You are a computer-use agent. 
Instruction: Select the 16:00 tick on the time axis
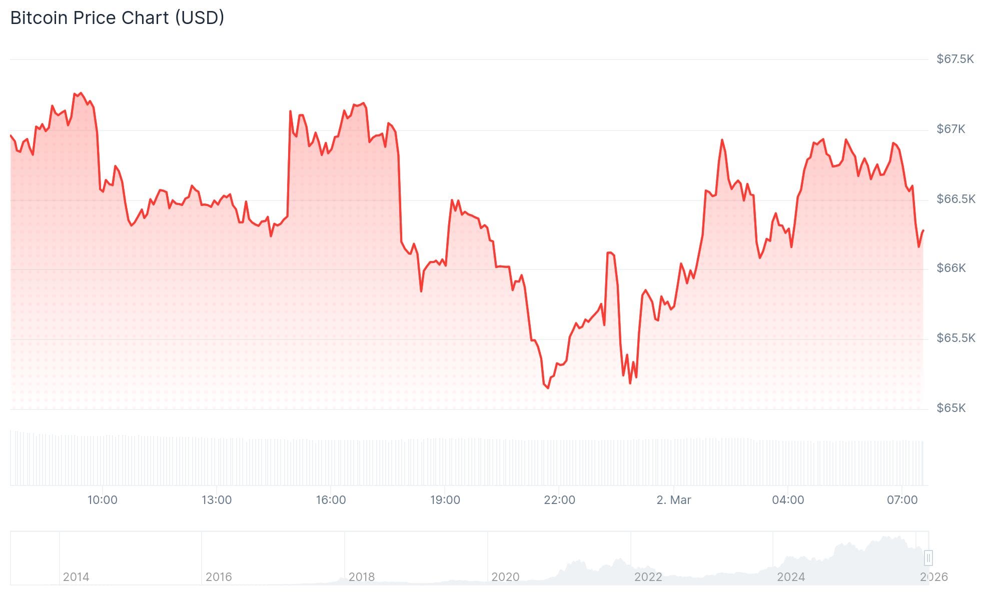click(331, 500)
